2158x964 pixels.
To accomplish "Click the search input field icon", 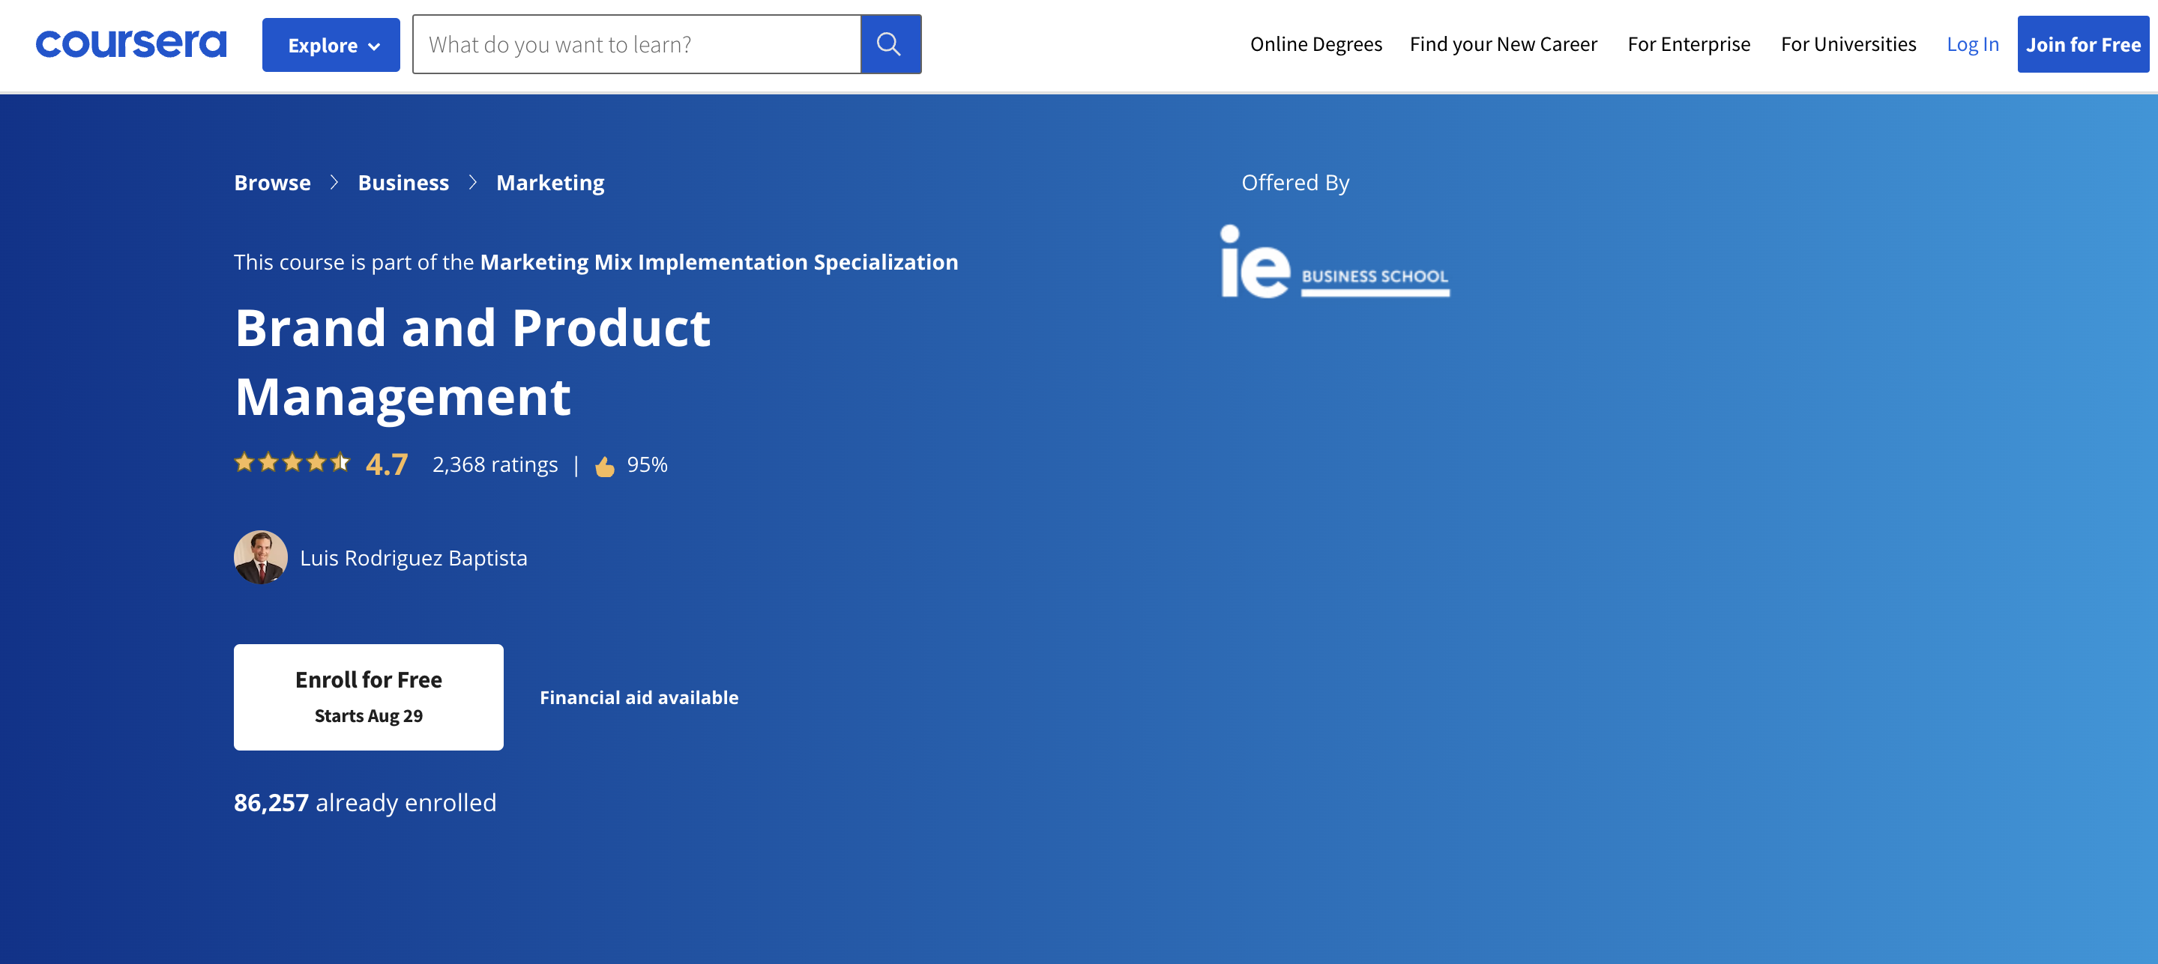I will pyautogui.click(x=892, y=44).
